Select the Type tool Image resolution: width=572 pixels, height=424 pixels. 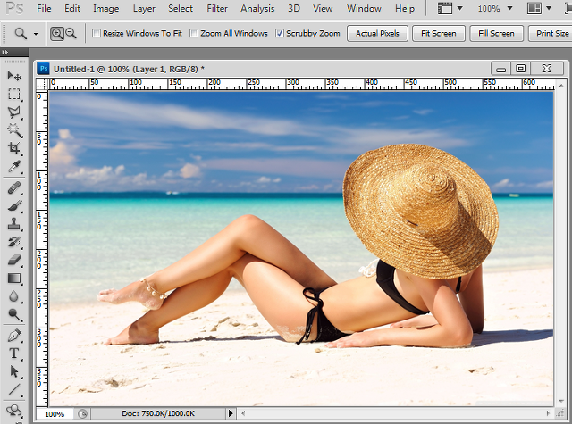[x=14, y=353]
